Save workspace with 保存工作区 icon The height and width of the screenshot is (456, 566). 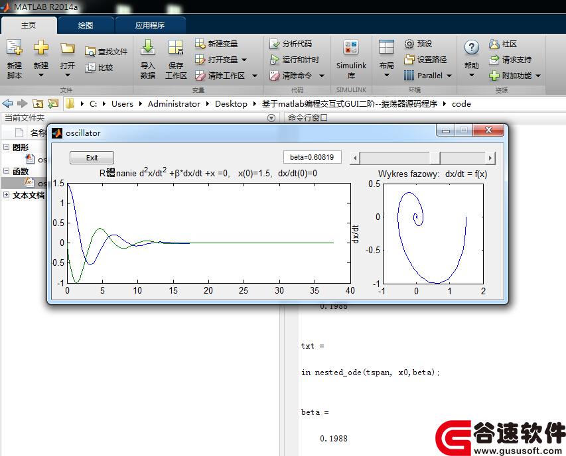pyautogui.click(x=176, y=48)
